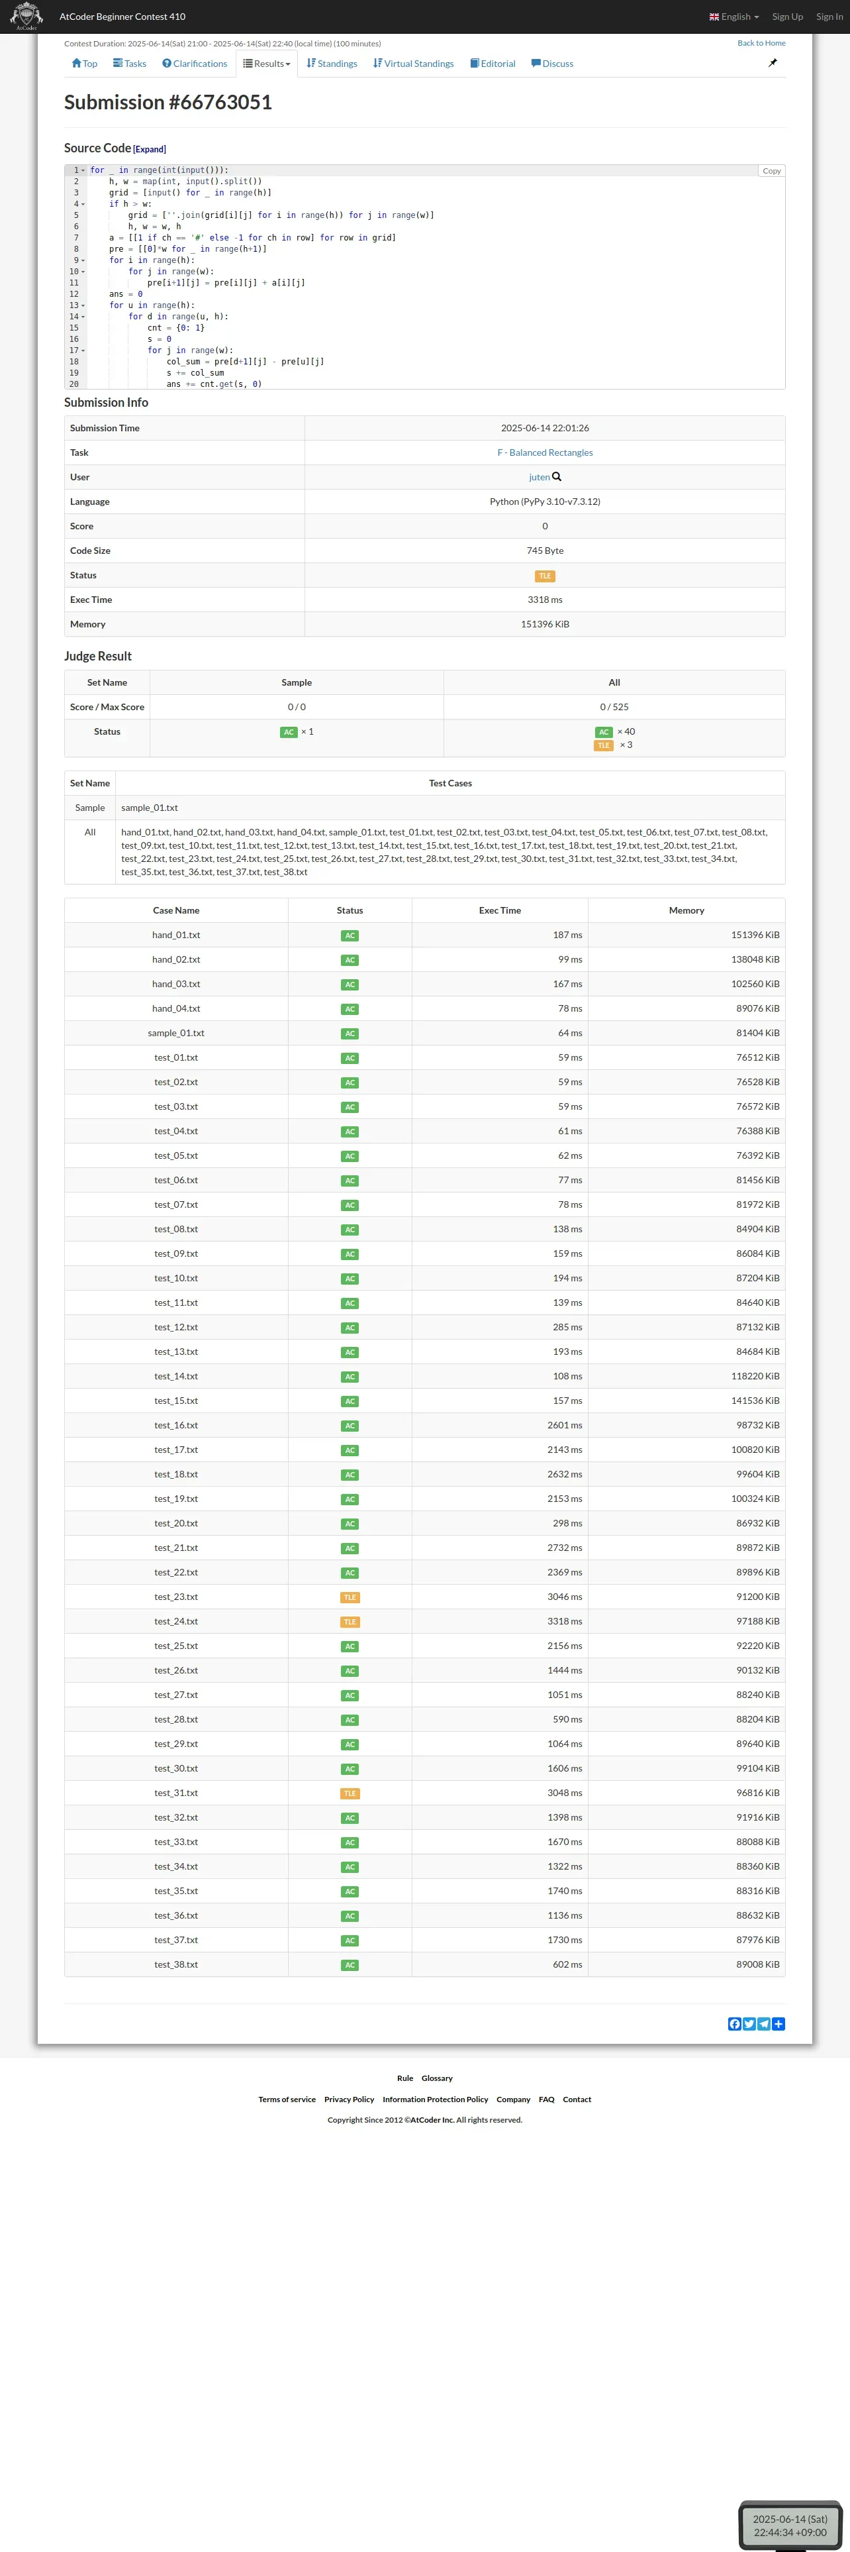
Task: Click the pin icon beside the contest tabs
Action: pyautogui.click(x=773, y=62)
